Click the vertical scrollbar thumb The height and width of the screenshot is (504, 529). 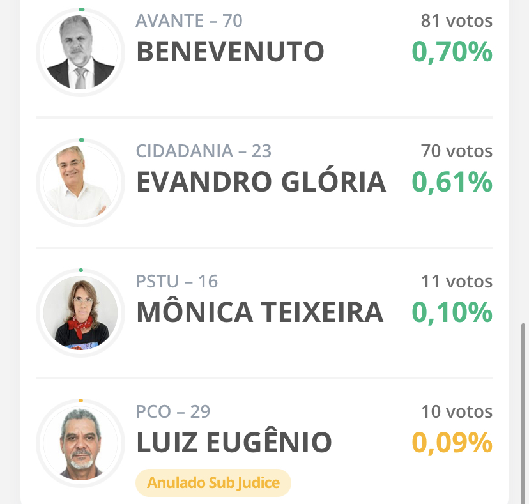pyautogui.click(x=523, y=413)
